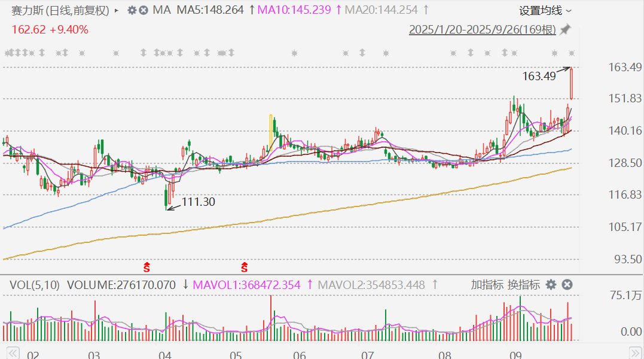Expand the 赛力斯 period/adjustment arrow
644x359 pixels.
click(x=117, y=10)
